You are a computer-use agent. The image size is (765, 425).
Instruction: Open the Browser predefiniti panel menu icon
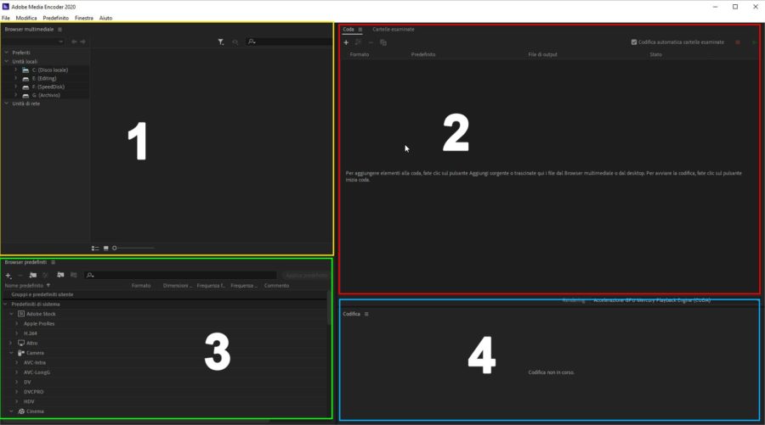coord(54,262)
